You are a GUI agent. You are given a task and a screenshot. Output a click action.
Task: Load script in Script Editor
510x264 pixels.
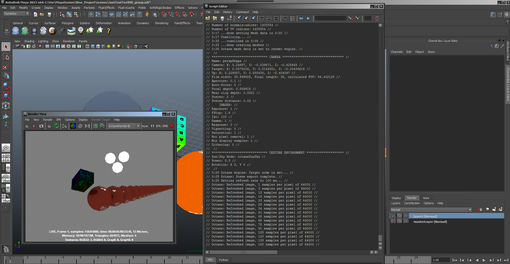pos(208,18)
